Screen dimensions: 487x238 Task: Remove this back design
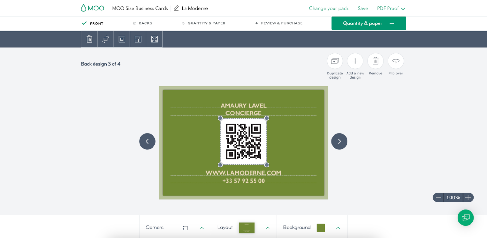point(375,61)
